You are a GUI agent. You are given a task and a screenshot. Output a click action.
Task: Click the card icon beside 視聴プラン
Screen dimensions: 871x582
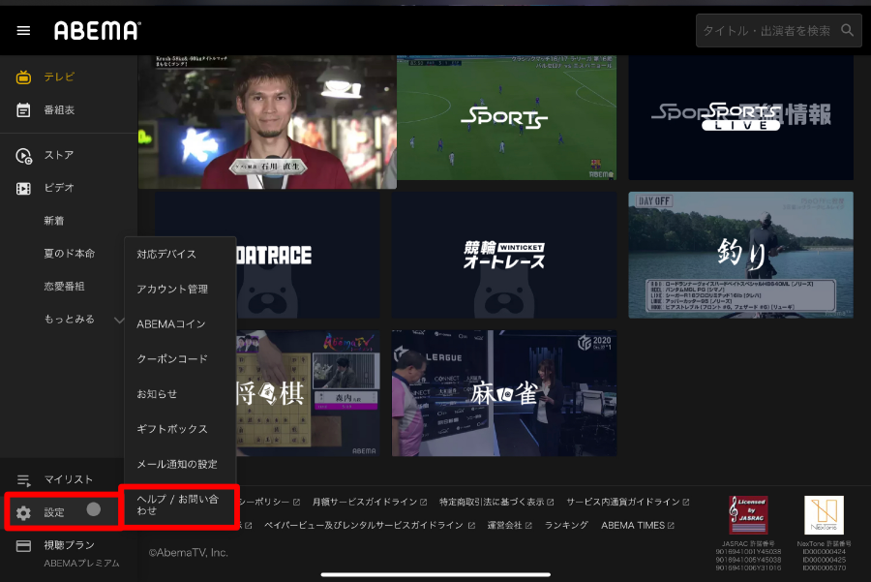[23, 546]
